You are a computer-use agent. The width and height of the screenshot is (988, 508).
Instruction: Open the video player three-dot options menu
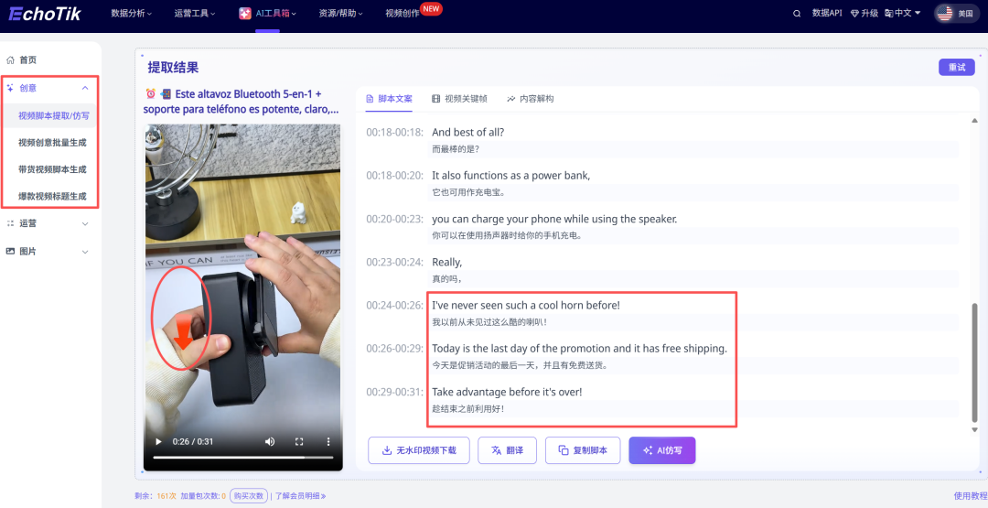(328, 442)
